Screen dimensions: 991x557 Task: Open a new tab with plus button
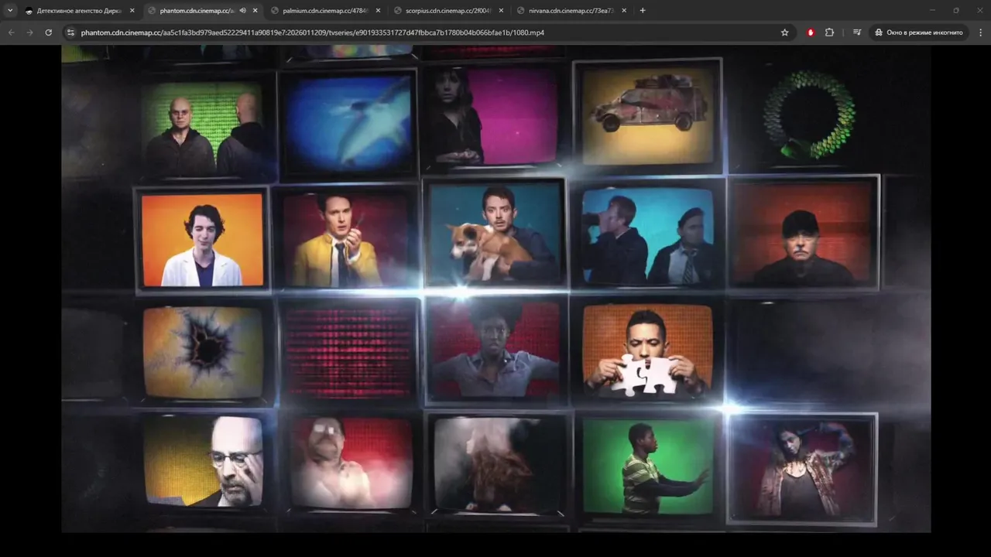pos(643,11)
